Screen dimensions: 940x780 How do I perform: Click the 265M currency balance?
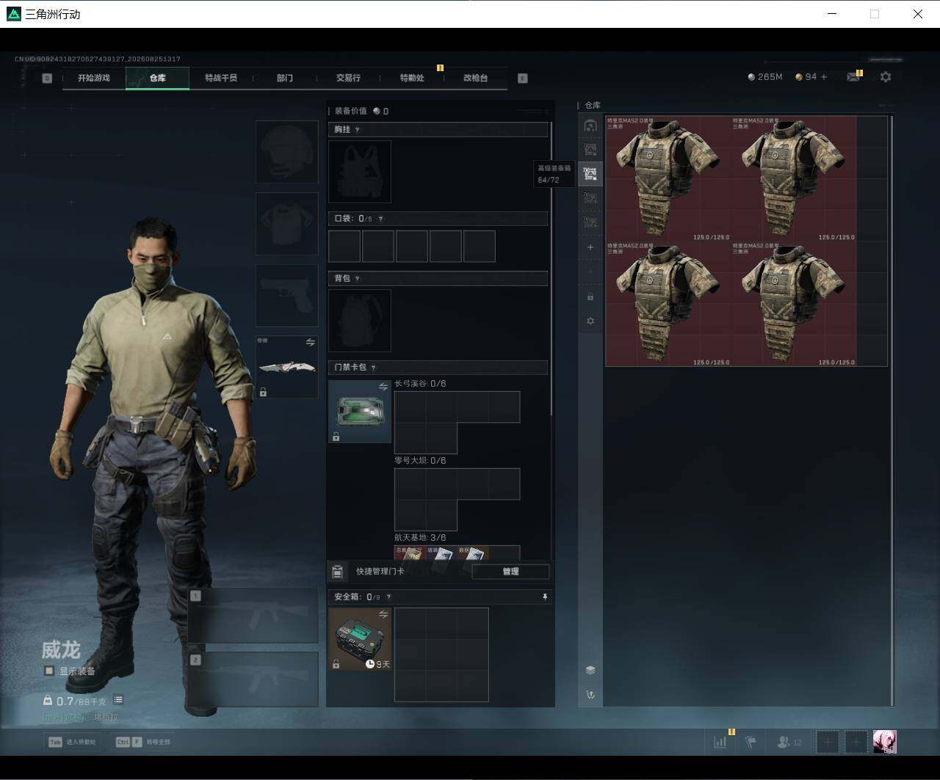(765, 76)
